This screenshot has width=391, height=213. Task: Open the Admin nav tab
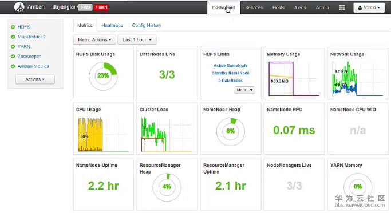pos(322,8)
